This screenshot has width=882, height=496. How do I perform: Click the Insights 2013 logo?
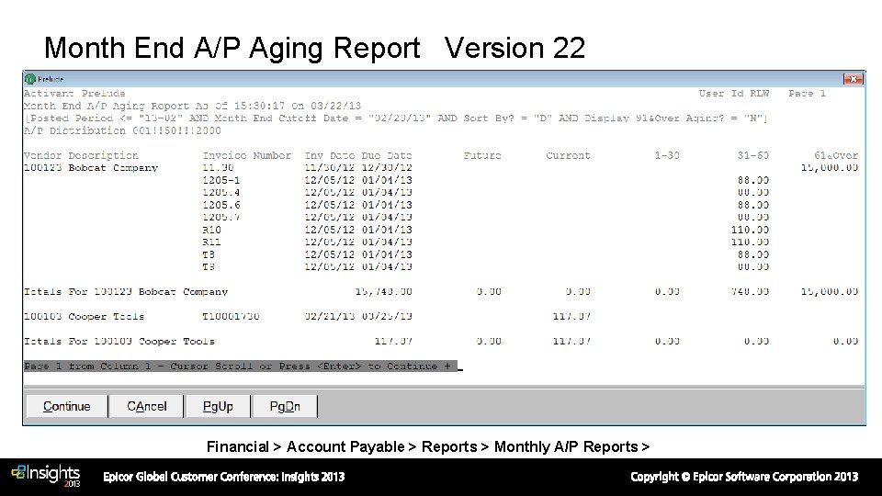click(46, 476)
